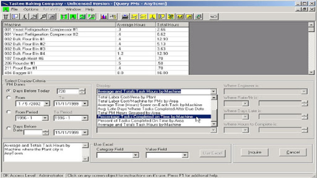Open the From date 1/5/2002 dropdown

[x=47, y=104]
